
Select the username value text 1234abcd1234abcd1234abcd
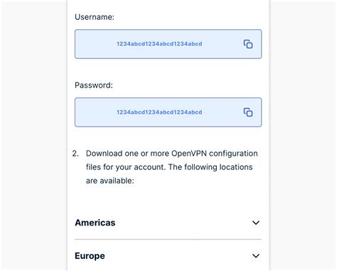pos(159,44)
